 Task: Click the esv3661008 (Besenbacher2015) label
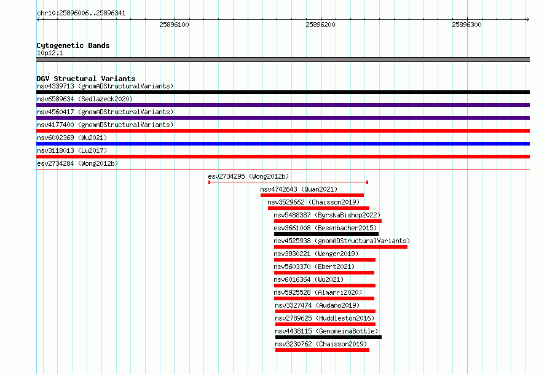[x=325, y=228]
